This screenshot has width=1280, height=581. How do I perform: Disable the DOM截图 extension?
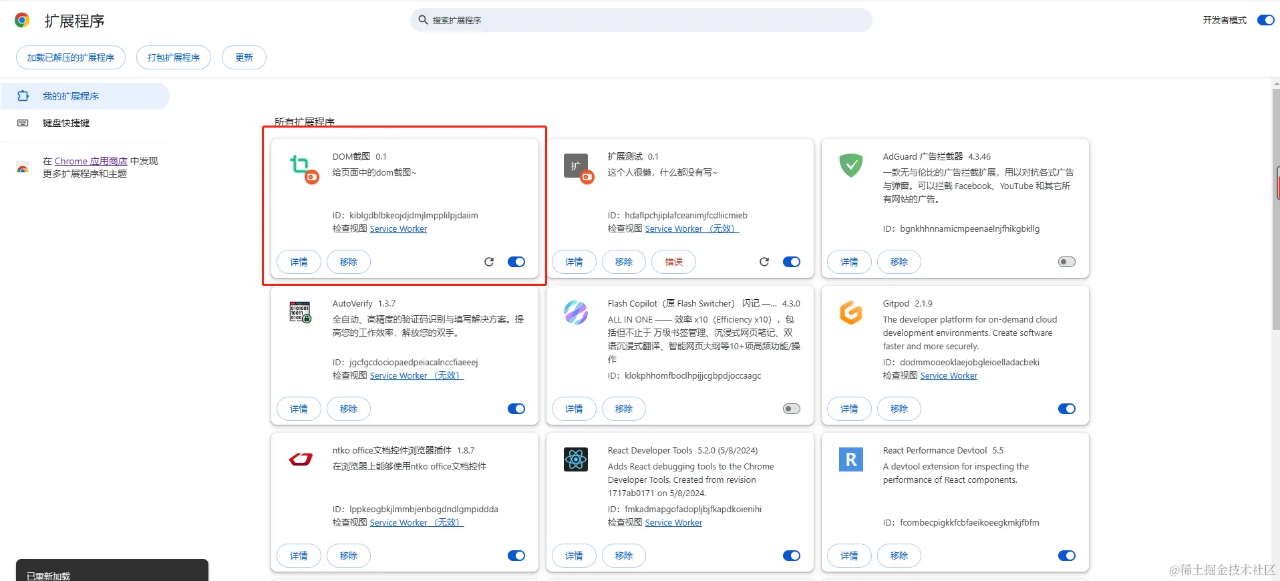[x=516, y=262]
